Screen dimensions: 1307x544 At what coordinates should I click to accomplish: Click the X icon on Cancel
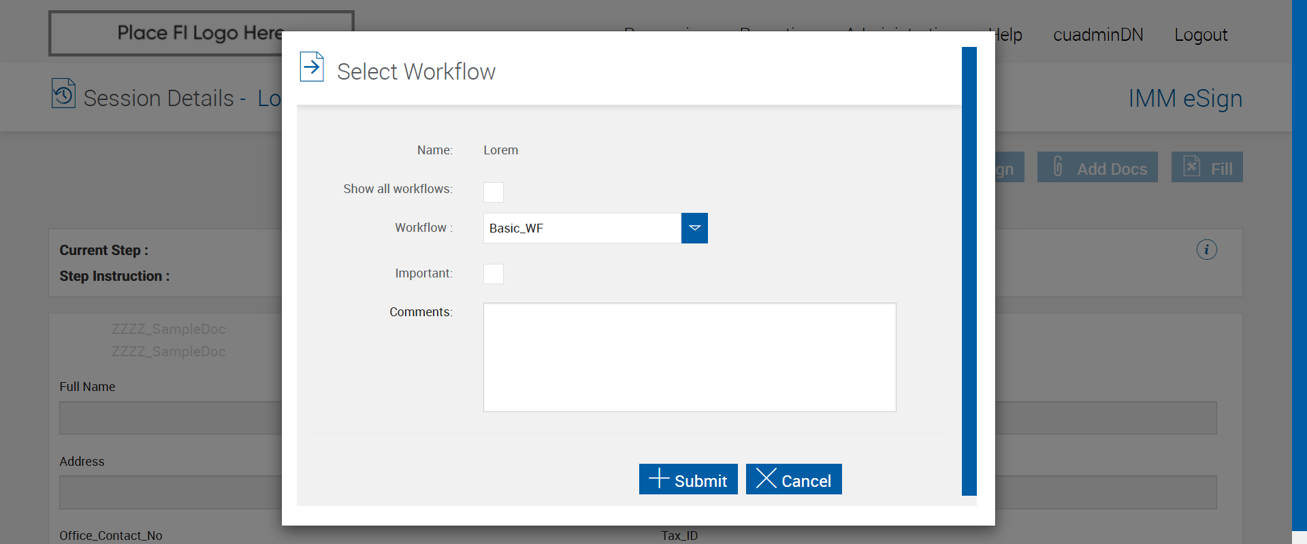click(x=766, y=478)
